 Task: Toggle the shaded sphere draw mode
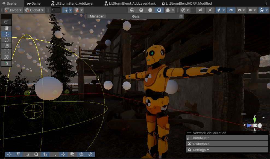tap(150, 10)
